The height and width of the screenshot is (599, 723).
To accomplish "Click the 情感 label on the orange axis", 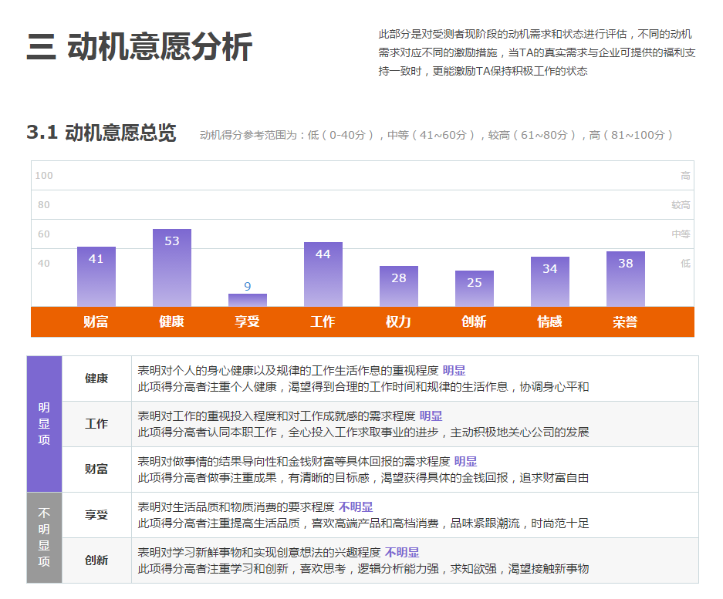I will [x=549, y=321].
